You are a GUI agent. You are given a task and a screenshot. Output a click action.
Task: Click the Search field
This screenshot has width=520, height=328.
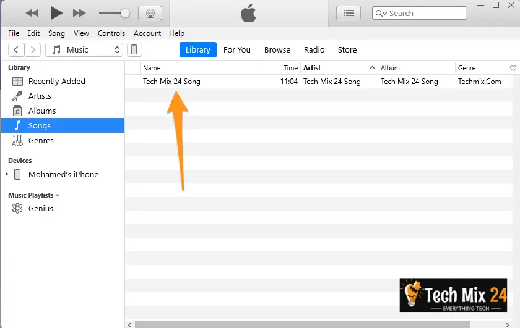[x=420, y=13]
